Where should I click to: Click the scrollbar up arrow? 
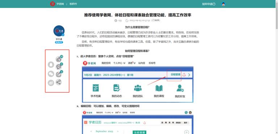pyautogui.click(x=277, y=1)
